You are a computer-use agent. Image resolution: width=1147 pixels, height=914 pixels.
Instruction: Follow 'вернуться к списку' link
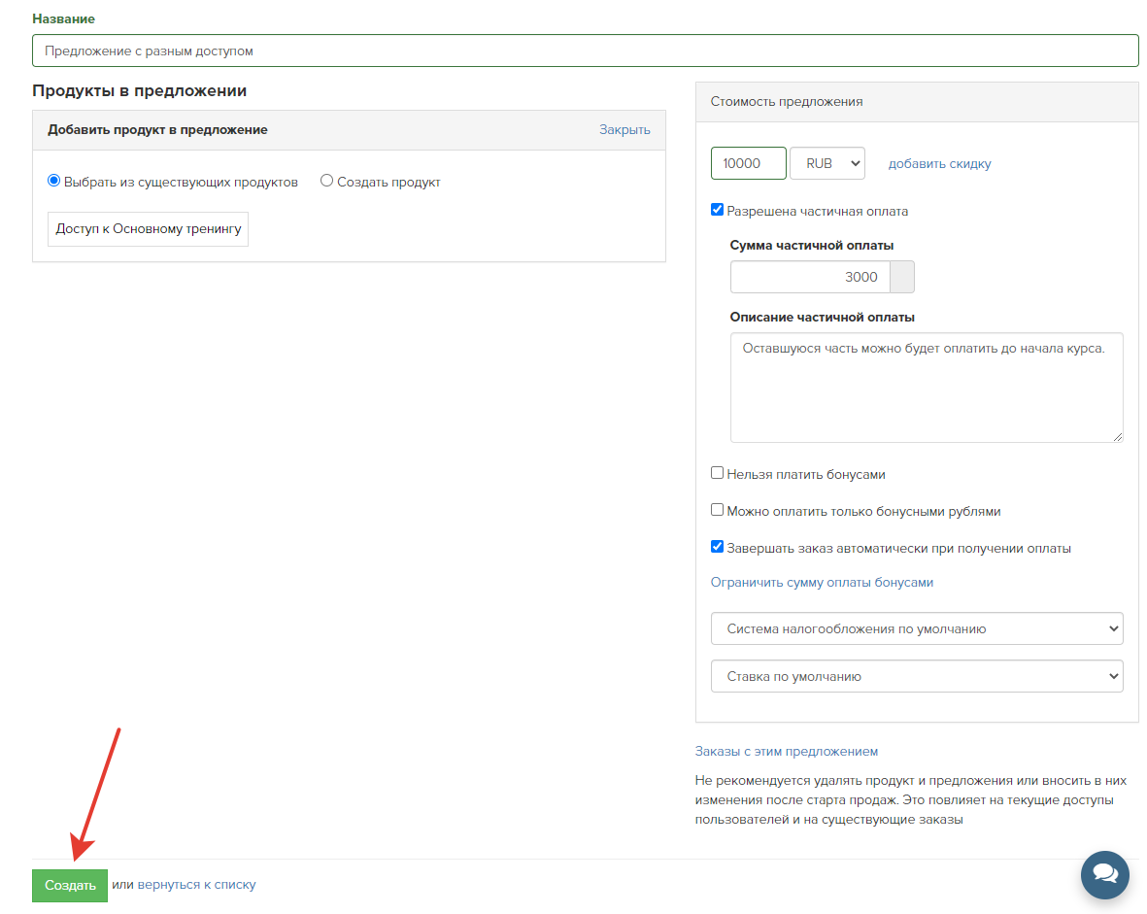196,885
